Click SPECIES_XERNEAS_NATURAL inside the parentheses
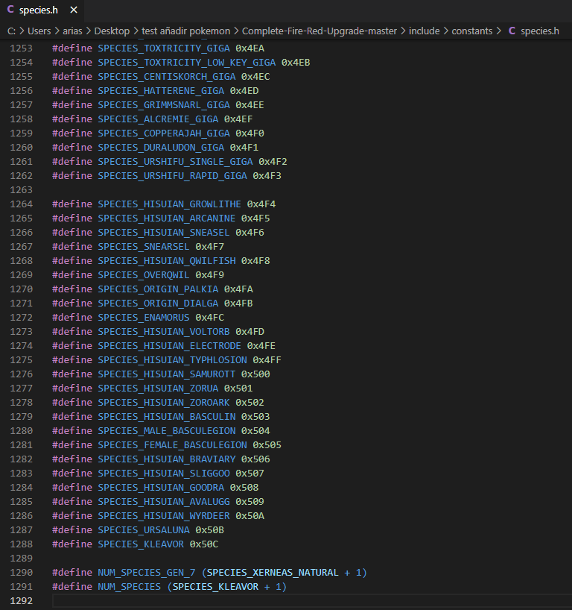 [273, 573]
